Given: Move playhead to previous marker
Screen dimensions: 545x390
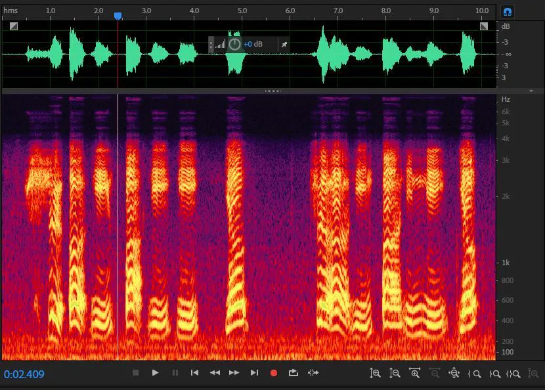Looking at the screenshot, I should [x=194, y=373].
